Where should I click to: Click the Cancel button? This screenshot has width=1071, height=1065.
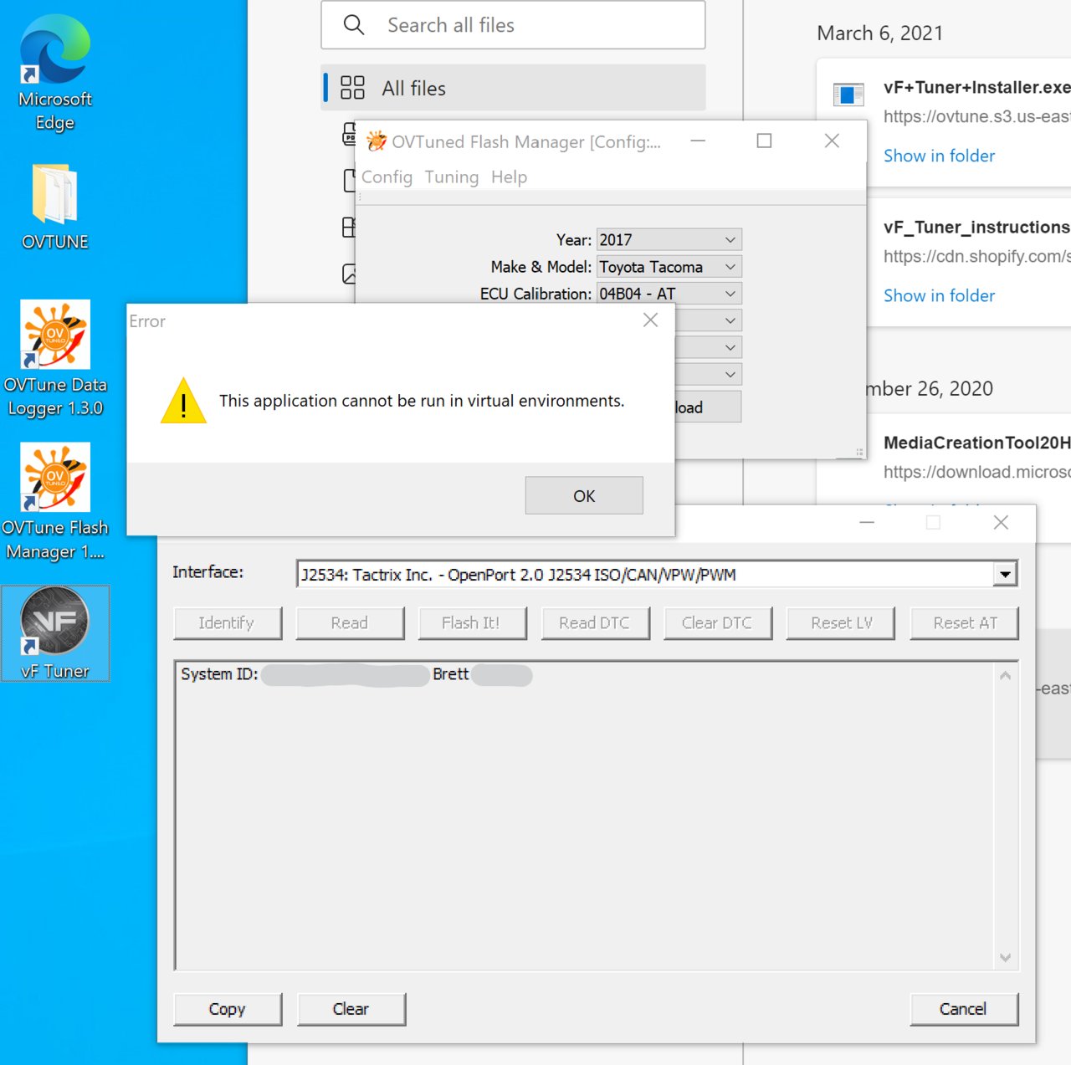[964, 1009]
